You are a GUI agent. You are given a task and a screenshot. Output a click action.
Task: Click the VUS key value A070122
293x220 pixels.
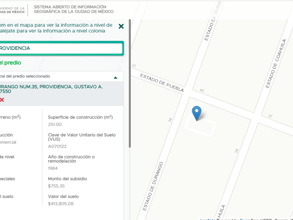(x=57, y=146)
